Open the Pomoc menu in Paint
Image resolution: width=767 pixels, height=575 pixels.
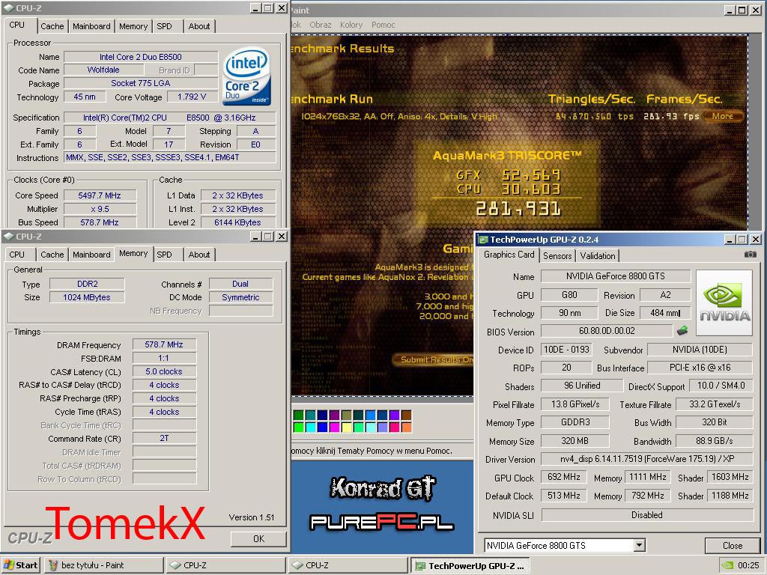383,25
